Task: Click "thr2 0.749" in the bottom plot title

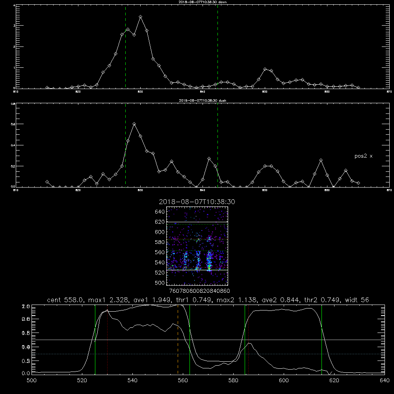Action: coord(322,300)
